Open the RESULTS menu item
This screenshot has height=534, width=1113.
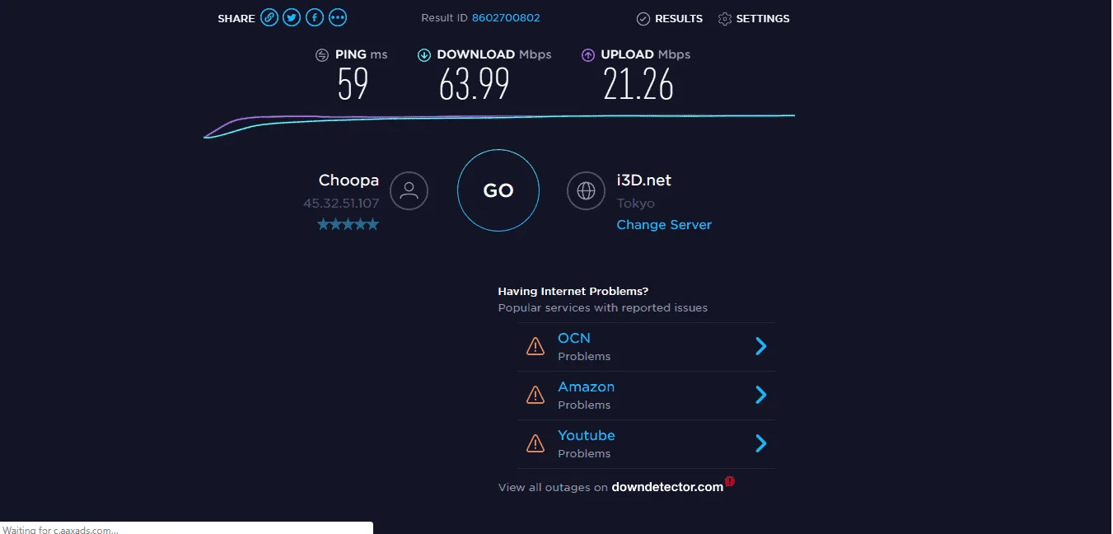[x=670, y=18]
